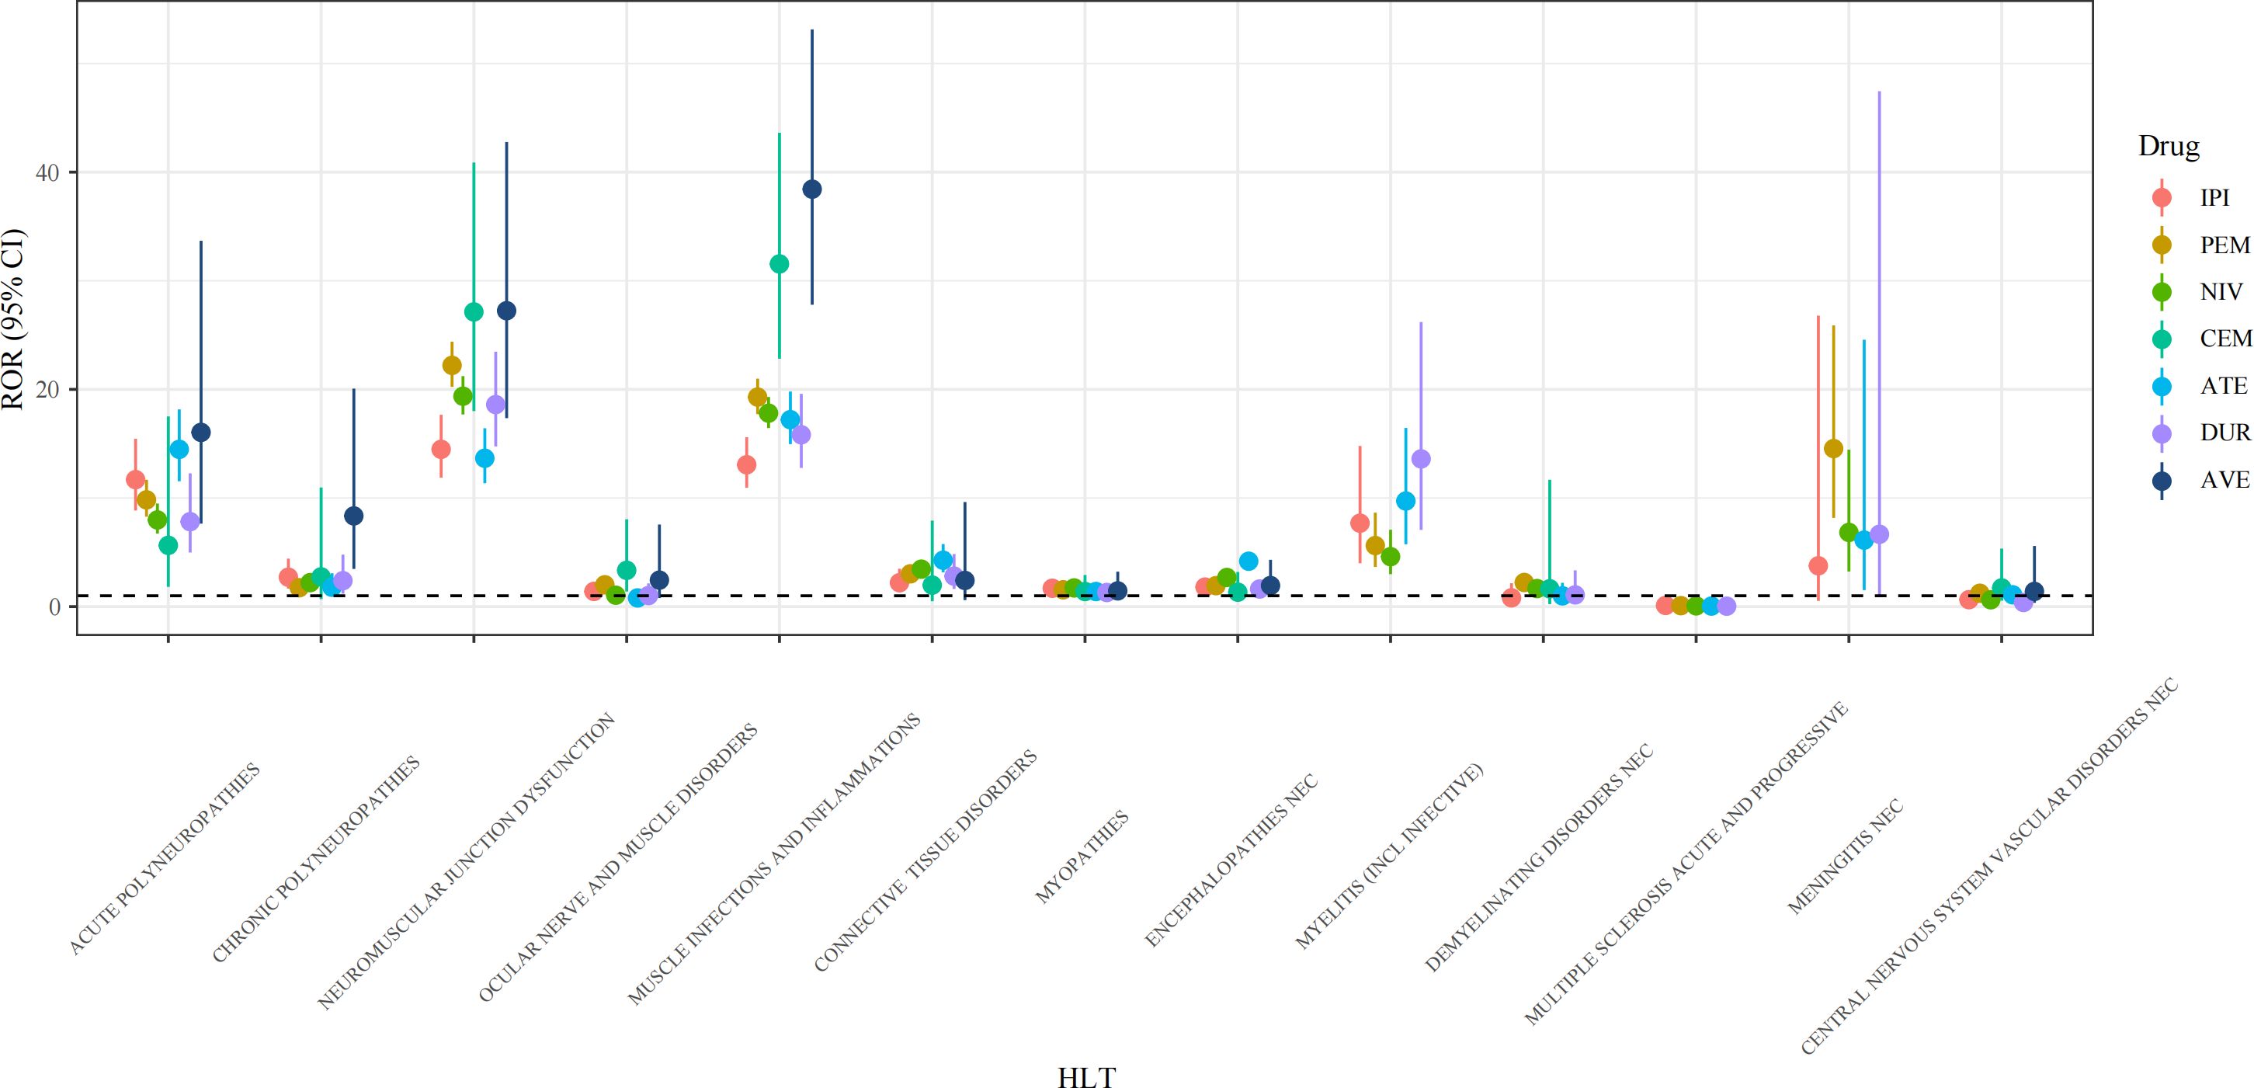Click ATE point in Encephalopathies NEC group
Viewport: 2254px width, 1088px height.
[x=1249, y=561]
